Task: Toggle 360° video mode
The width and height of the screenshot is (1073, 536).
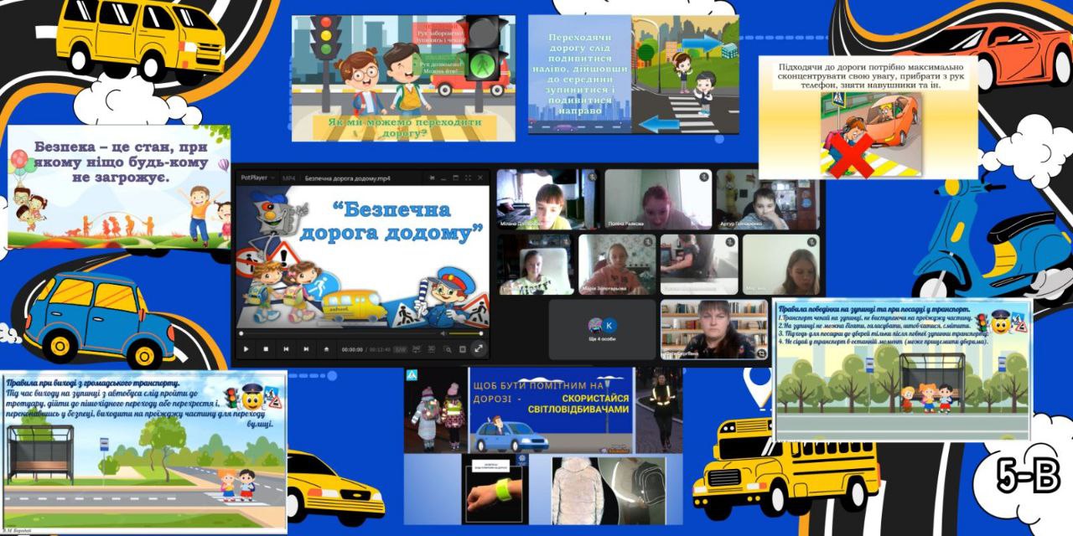Action: tap(416, 348)
